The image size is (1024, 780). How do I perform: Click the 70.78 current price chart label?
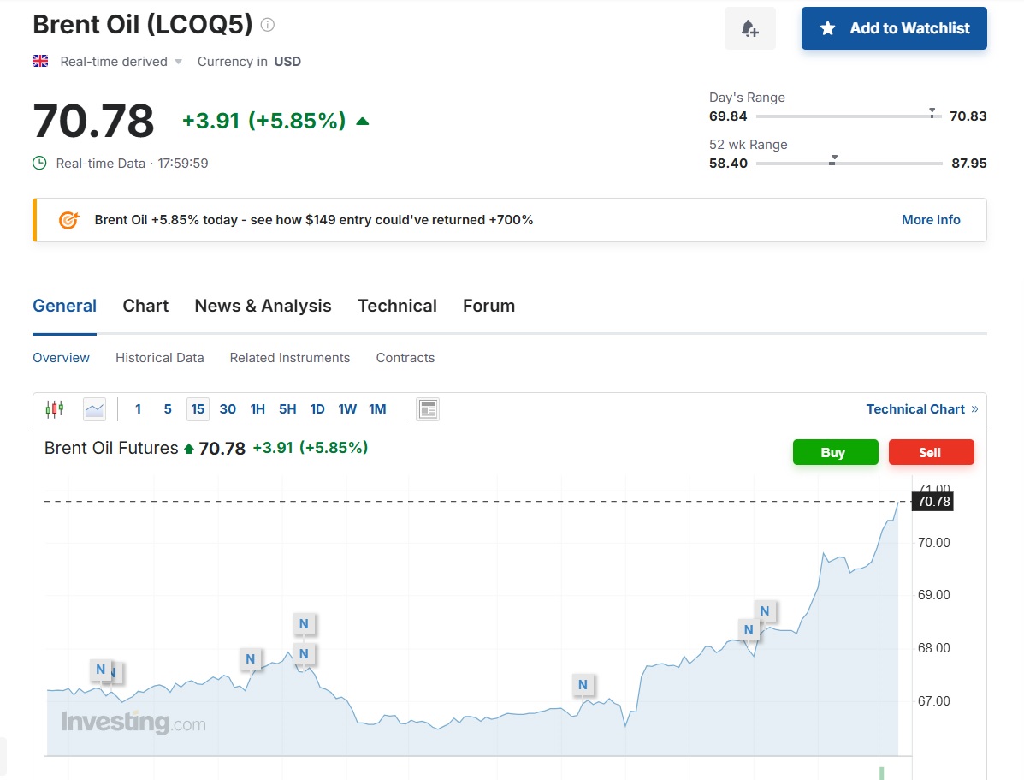click(933, 502)
